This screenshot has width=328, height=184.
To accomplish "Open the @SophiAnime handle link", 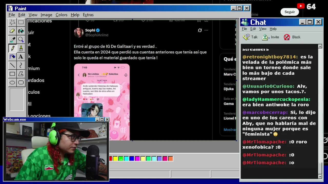I will (x=97, y=35).
